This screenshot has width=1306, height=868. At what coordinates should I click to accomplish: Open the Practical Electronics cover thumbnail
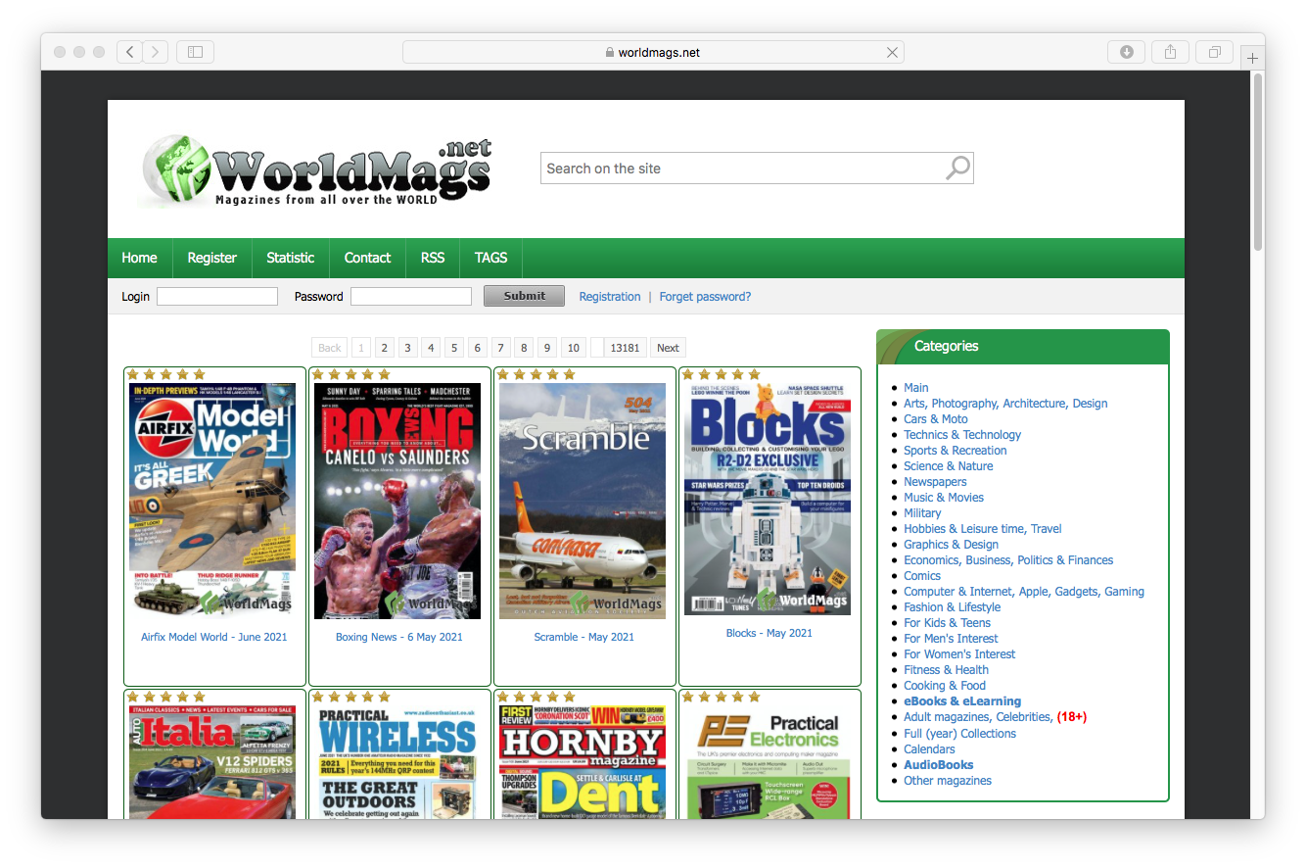point(768,762)
